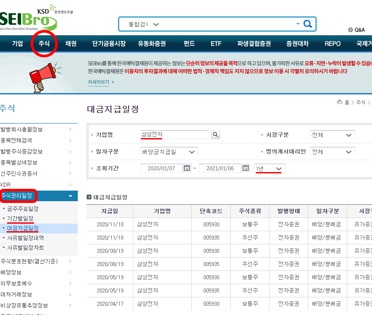
Task: Click the 주식종류 column header
Action: pyautogui.click(x=250, y=211)
